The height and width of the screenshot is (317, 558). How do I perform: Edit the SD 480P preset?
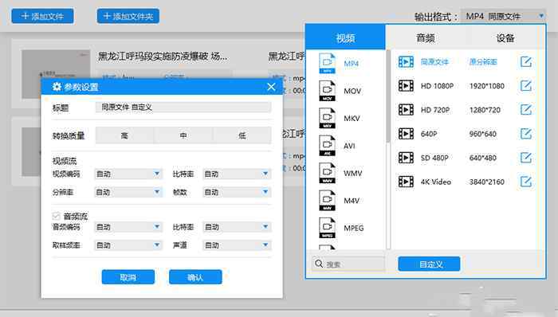coord(526,158)
